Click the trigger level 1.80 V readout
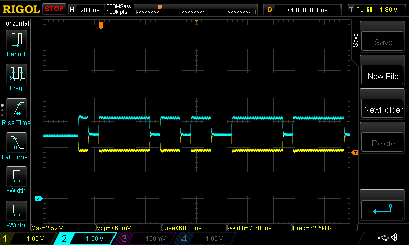The height and width of the screenshot is (245, 409). pos(389,10)
